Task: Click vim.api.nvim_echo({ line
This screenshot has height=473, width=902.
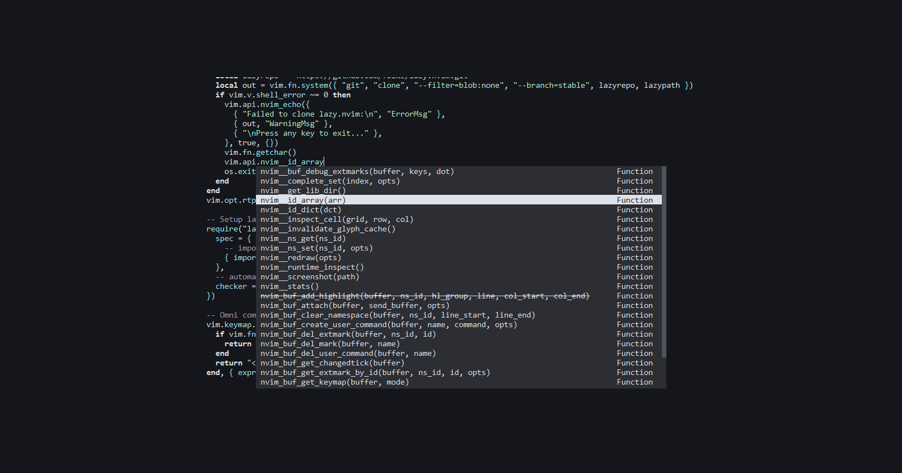Action: coord(267,104)
